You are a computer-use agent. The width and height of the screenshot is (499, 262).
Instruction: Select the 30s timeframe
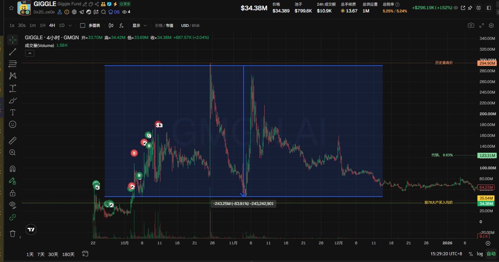(x=22, y=25)
